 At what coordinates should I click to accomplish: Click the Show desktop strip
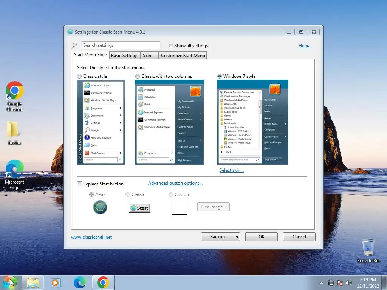point(384,282)
